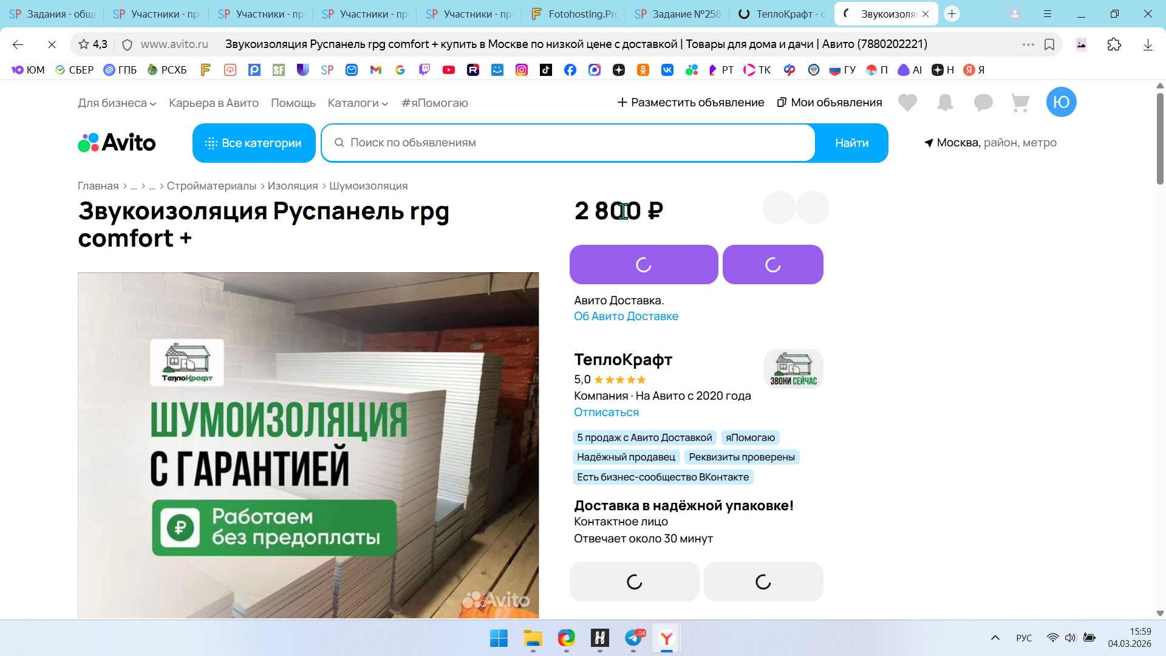Image resolution: width=1166 pixels, height=656 pixels.
Task: Open the shopping cart icon
Action: [1020, 103]
